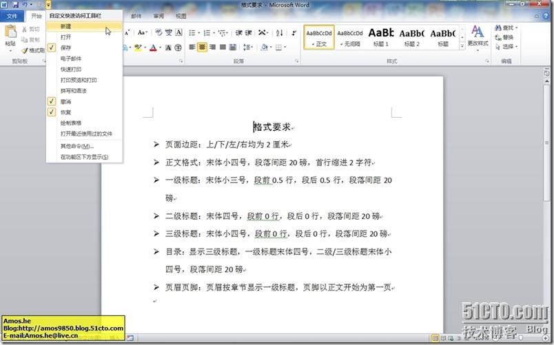Click the bullet list icon
This screenshot has width=554, height=345.
[x=192, y=33]
